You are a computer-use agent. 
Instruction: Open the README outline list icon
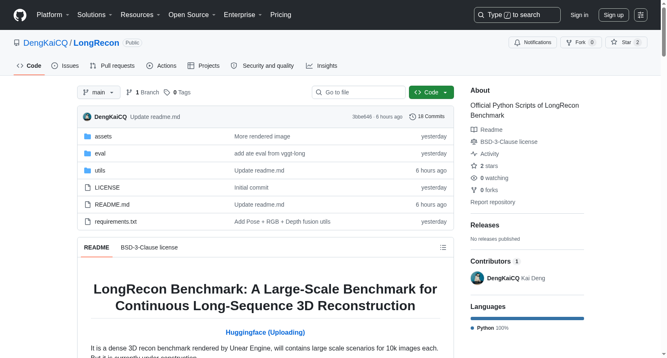coord(443,247)
